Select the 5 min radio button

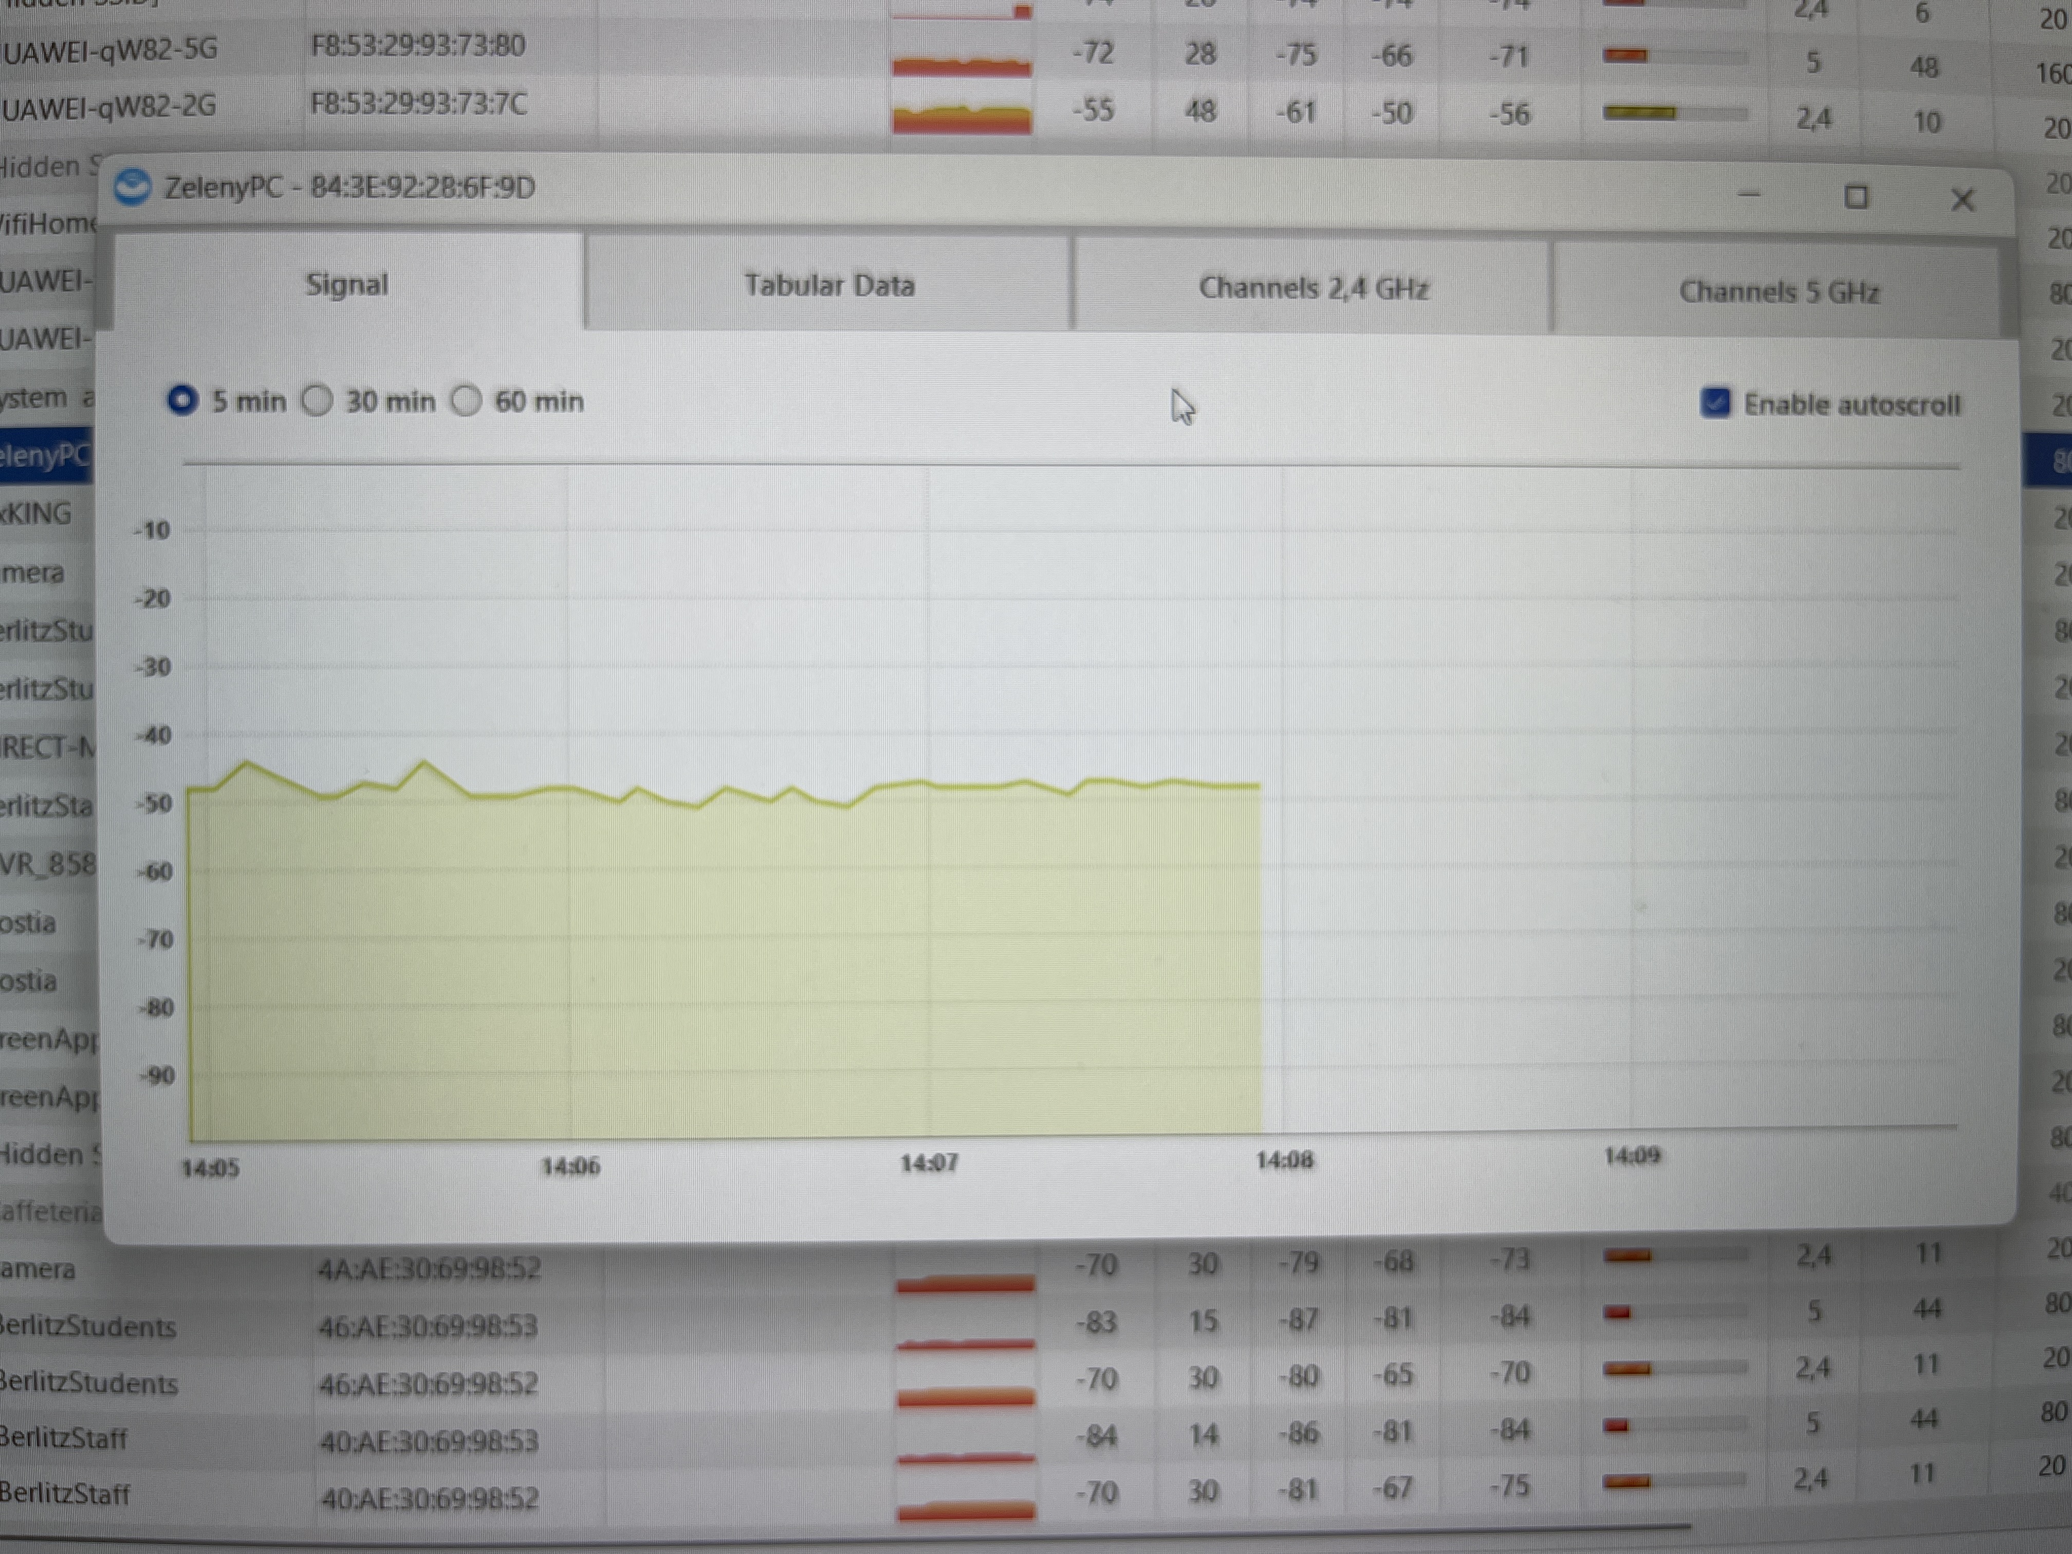point(182,401)
